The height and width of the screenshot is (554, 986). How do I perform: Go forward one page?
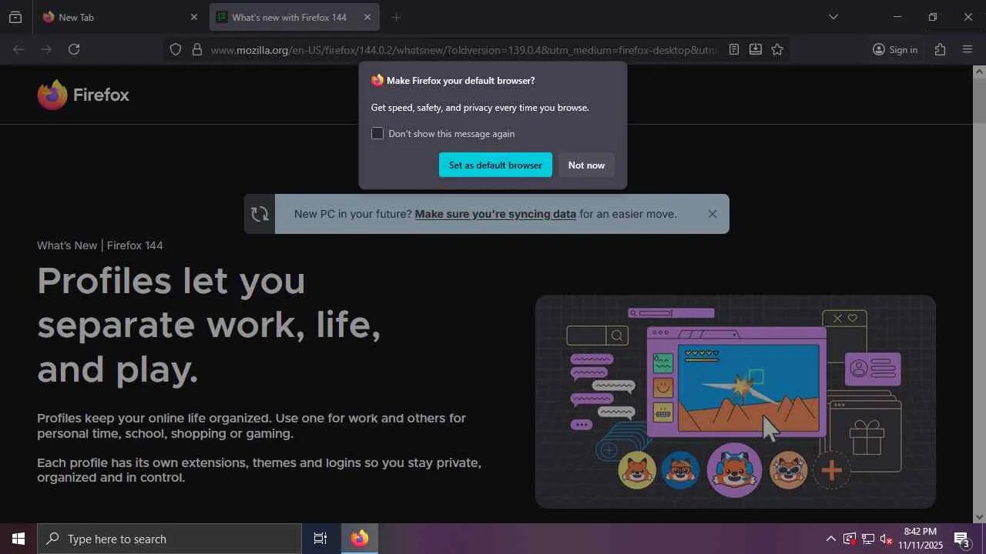[46, 49]
